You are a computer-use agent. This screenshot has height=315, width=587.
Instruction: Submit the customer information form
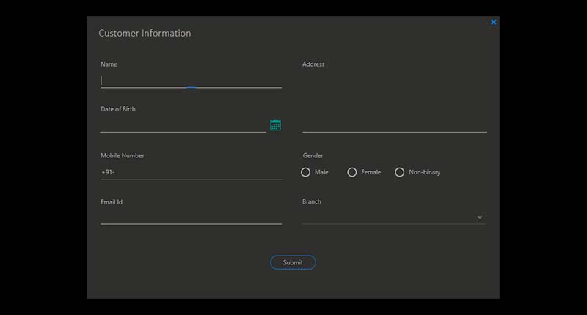pyautogui.click(x=293, y=262)
